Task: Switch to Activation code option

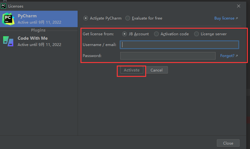Action: [x=156, y=34]
